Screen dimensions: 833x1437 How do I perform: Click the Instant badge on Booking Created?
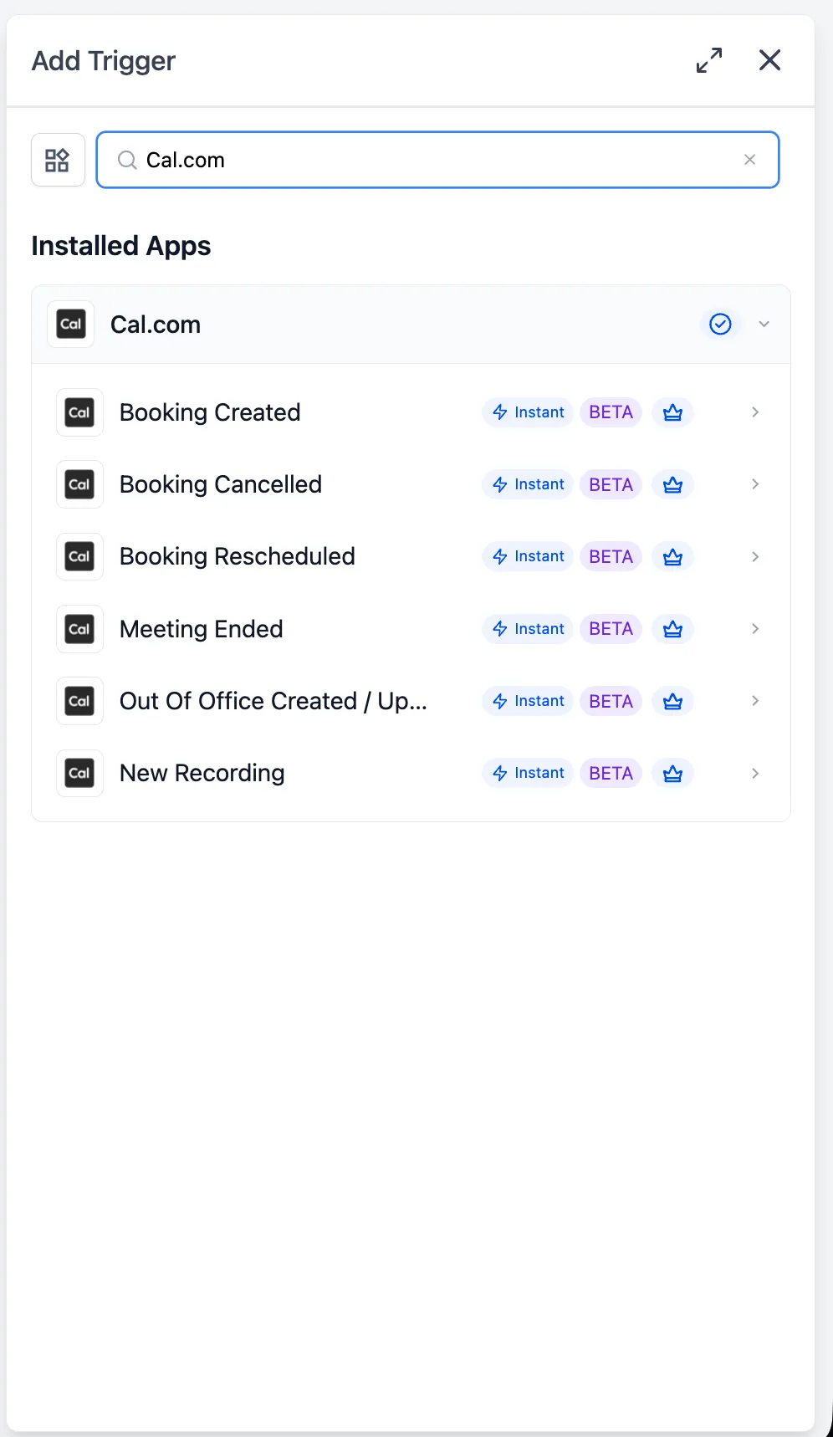528,412
